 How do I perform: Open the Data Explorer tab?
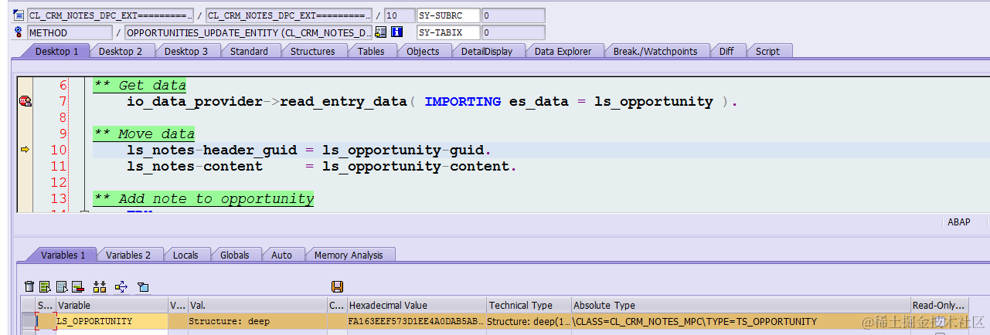[x=563, y=51]
